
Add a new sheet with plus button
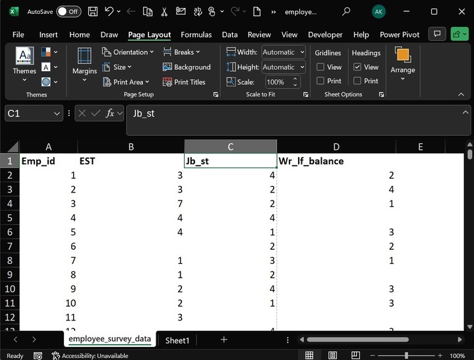223,340
